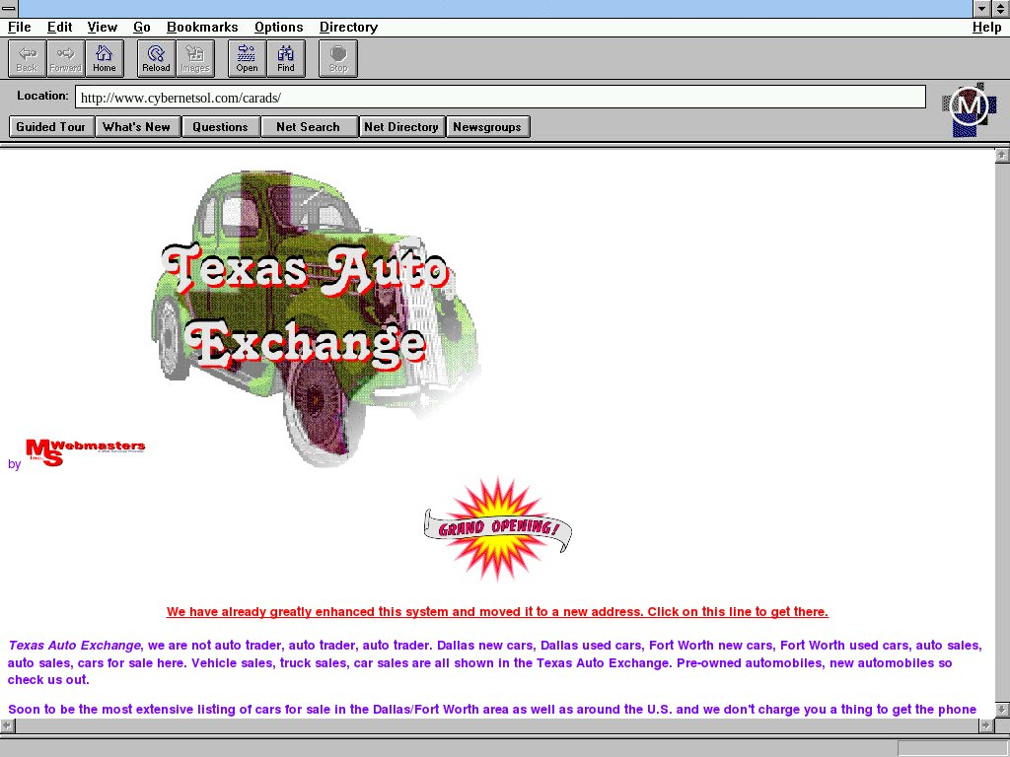The height and width of the screenshot is (757, 1010).
Task: Click the Location URL field
Action: coord(500,98)
